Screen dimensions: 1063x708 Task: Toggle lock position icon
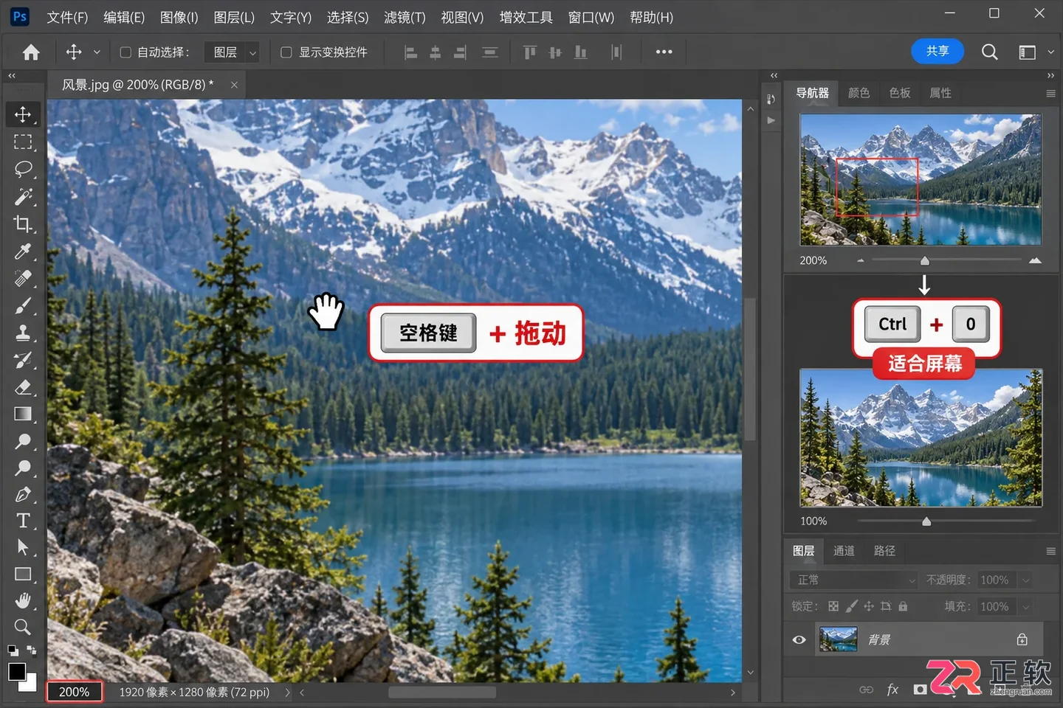(x=869, y=606)
